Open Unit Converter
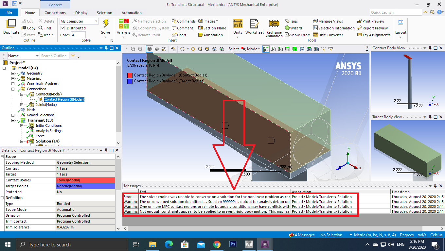Image resolution: width=445 pixels, height=251 pixels. (x=328, y=35)
